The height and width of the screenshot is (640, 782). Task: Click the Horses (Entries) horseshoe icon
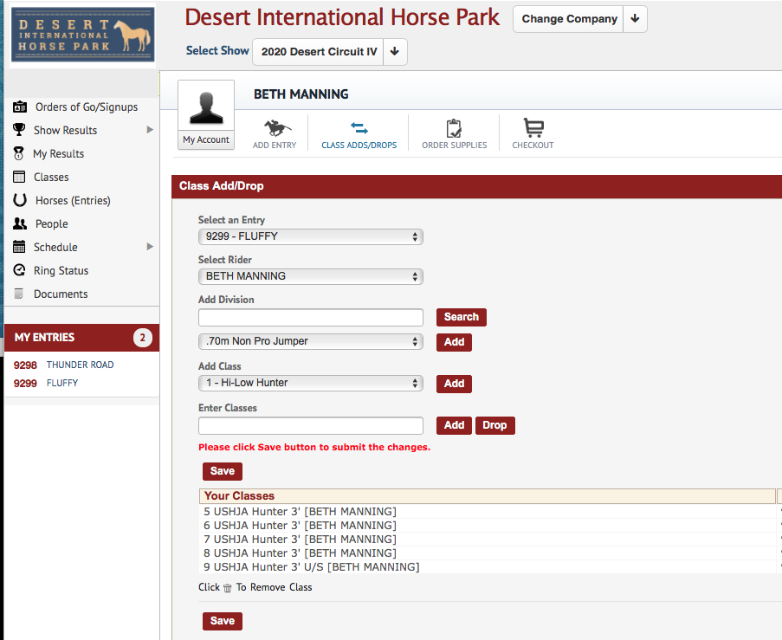(x=19, y=200)
